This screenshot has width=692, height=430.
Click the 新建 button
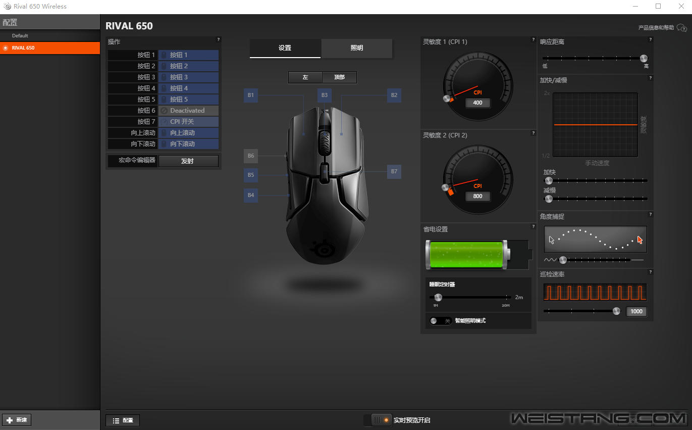(17, 420)
